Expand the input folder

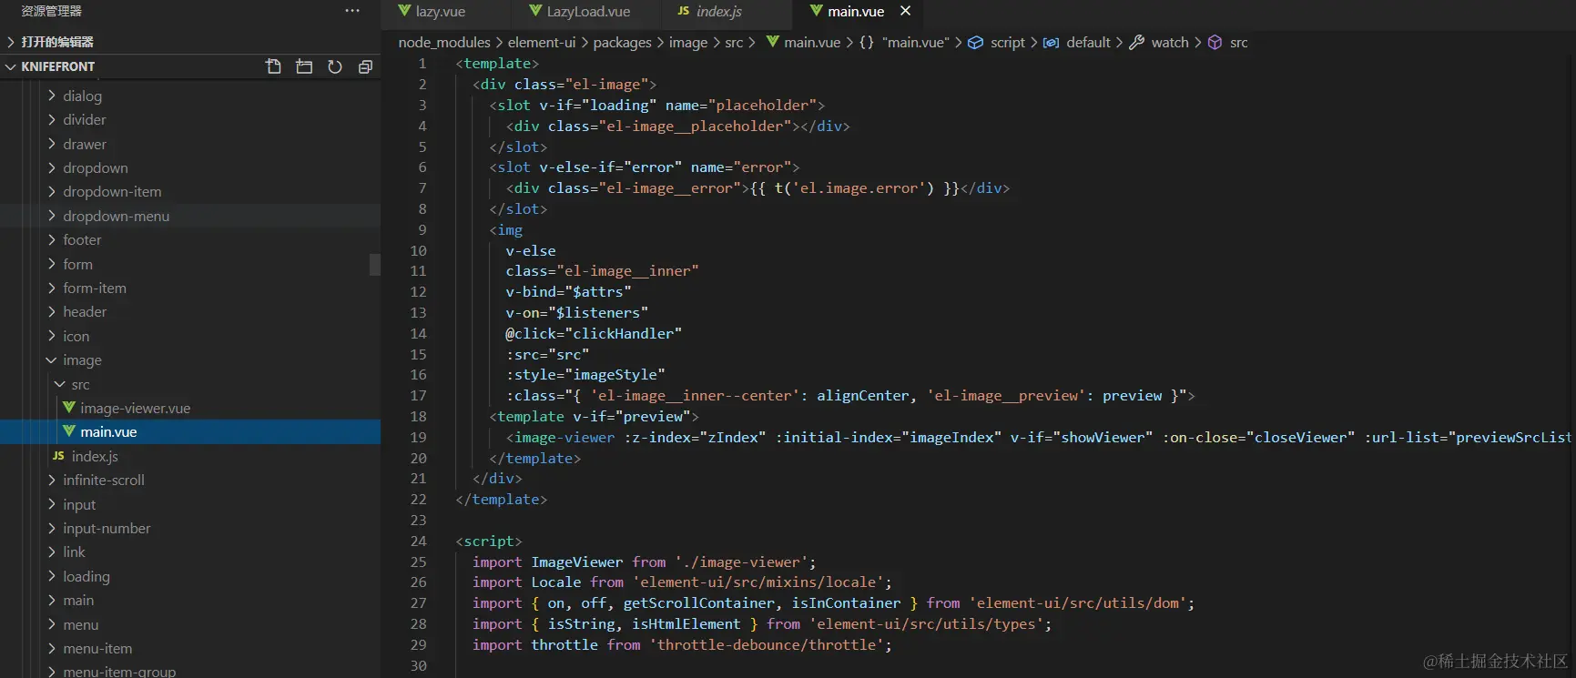79,504
